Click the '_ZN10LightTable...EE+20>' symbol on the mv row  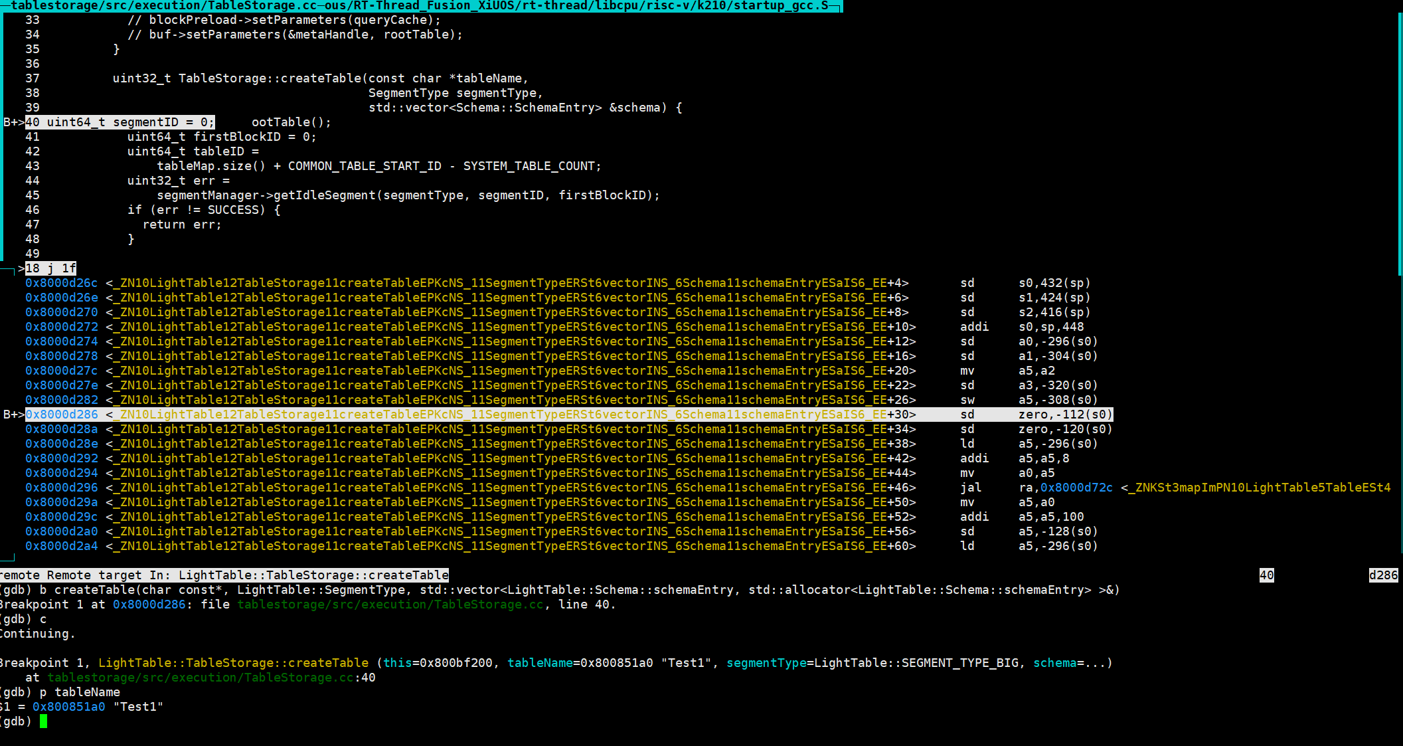point(511,371)
